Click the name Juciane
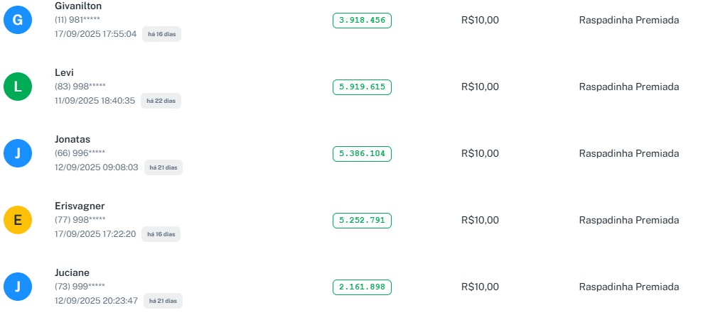This screenshot has height=315, width=703. click(72, 272)
